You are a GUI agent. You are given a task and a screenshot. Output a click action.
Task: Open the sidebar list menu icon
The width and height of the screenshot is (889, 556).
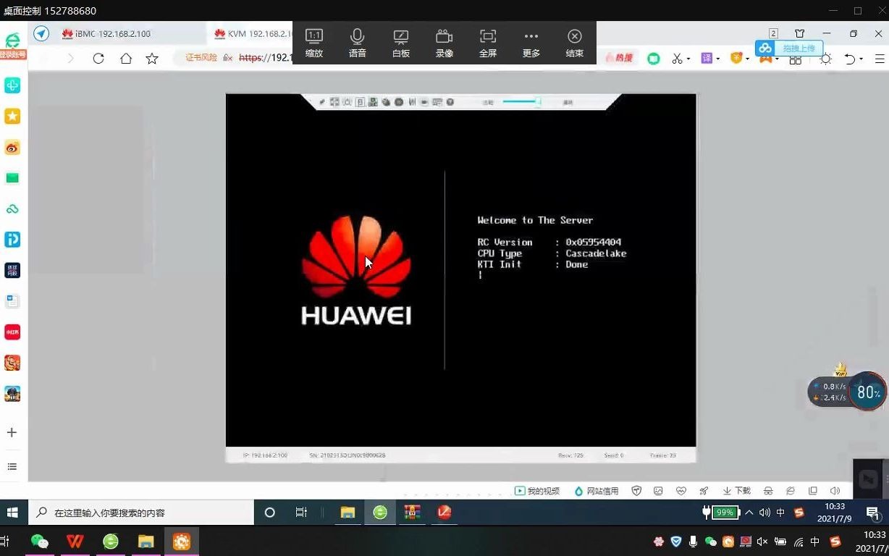[12, 467]
